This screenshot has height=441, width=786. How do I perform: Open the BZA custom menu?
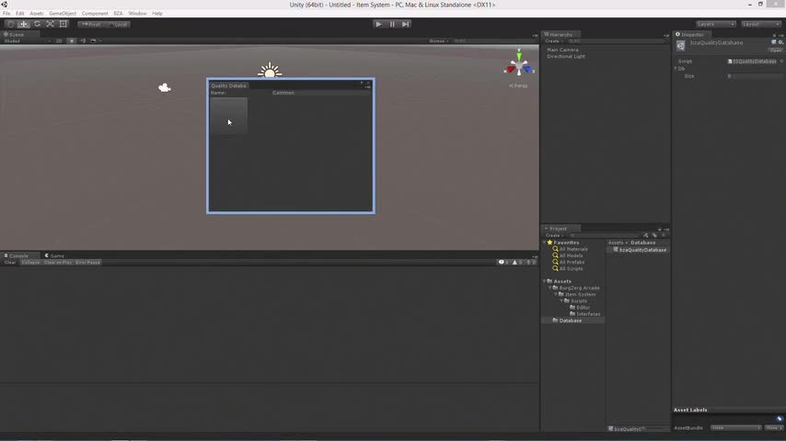(119, 14)
